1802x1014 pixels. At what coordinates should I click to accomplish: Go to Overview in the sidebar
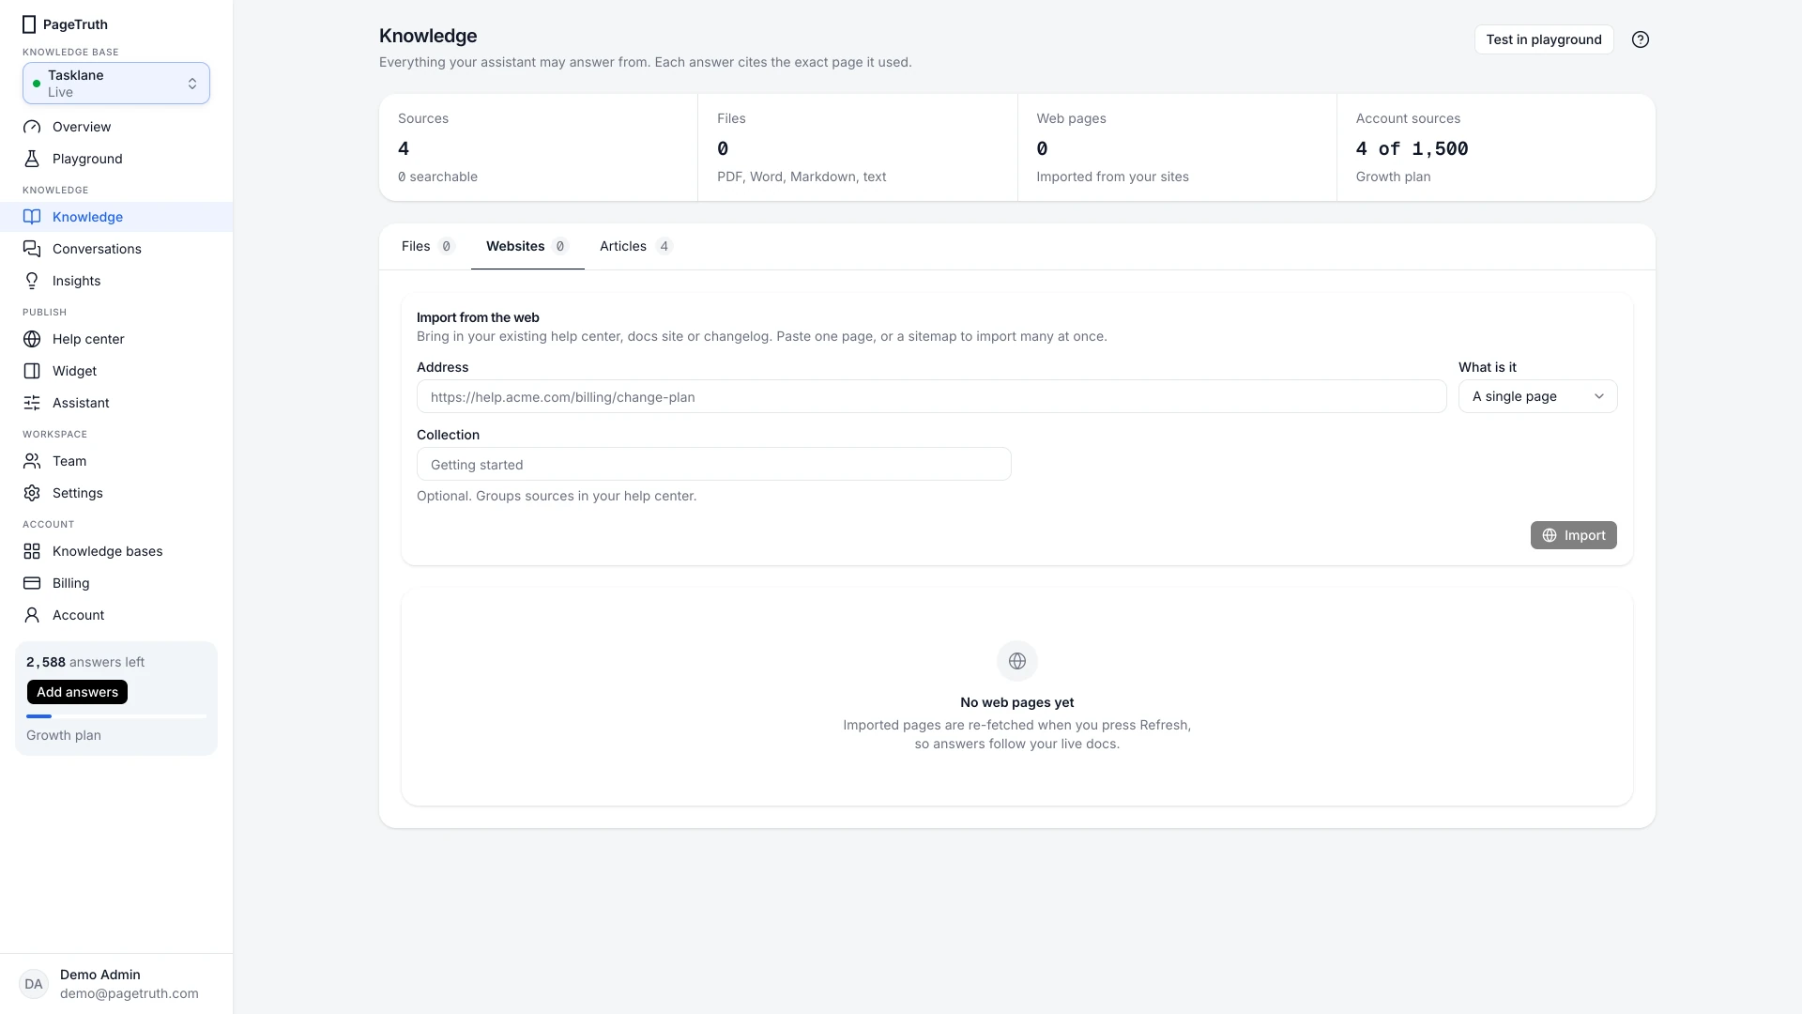pos(116,127)
